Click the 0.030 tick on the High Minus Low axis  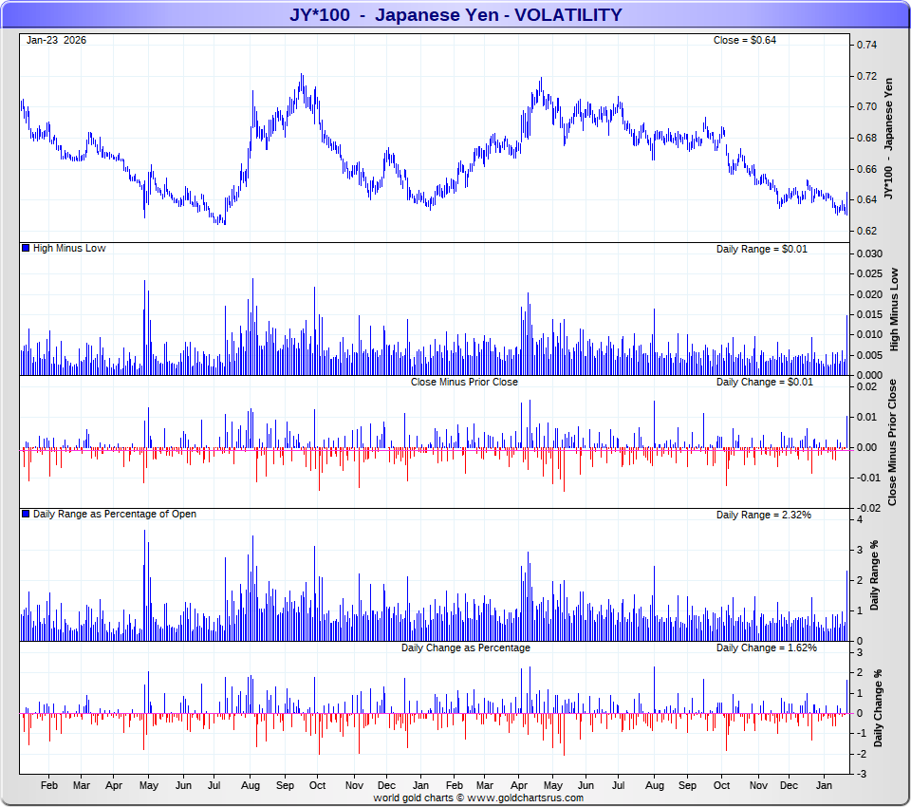pyautogui.click(x=869, y=253)
